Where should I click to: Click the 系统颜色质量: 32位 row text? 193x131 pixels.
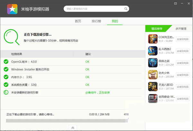coord(24,85)
